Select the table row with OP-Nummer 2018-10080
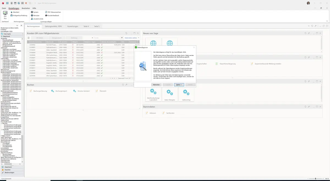The width and height of the screenshot is (330, 181). point(83,44)
